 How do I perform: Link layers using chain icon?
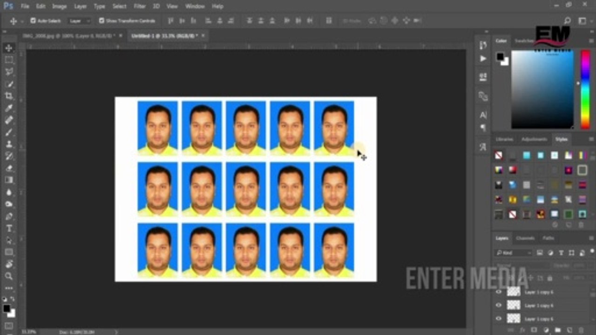click(511, 330)
